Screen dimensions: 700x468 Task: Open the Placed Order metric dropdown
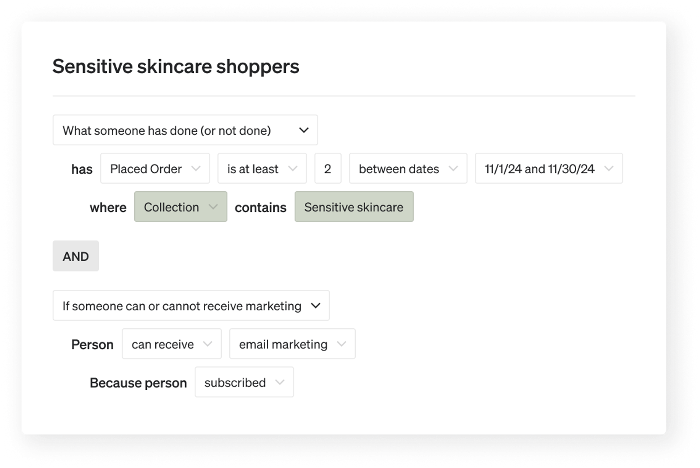click(155, 168)
